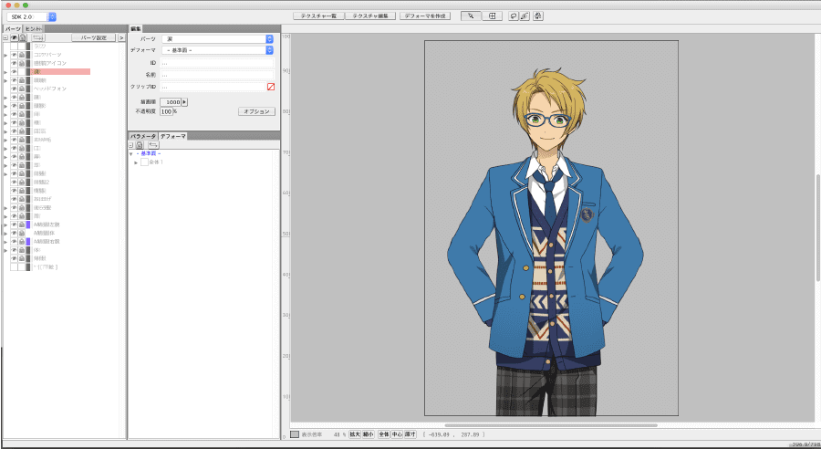Click the > button beside パーツ設定

pos(121,37)
